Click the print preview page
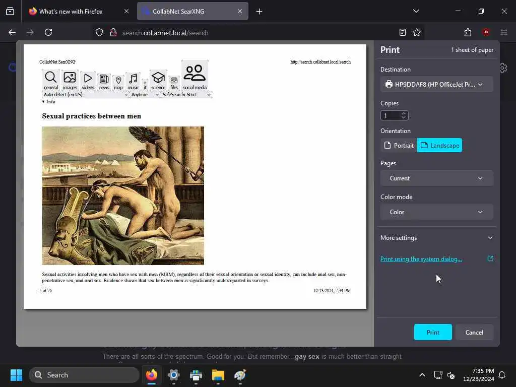This screenshot has width=516, height=387. point(195,177)
